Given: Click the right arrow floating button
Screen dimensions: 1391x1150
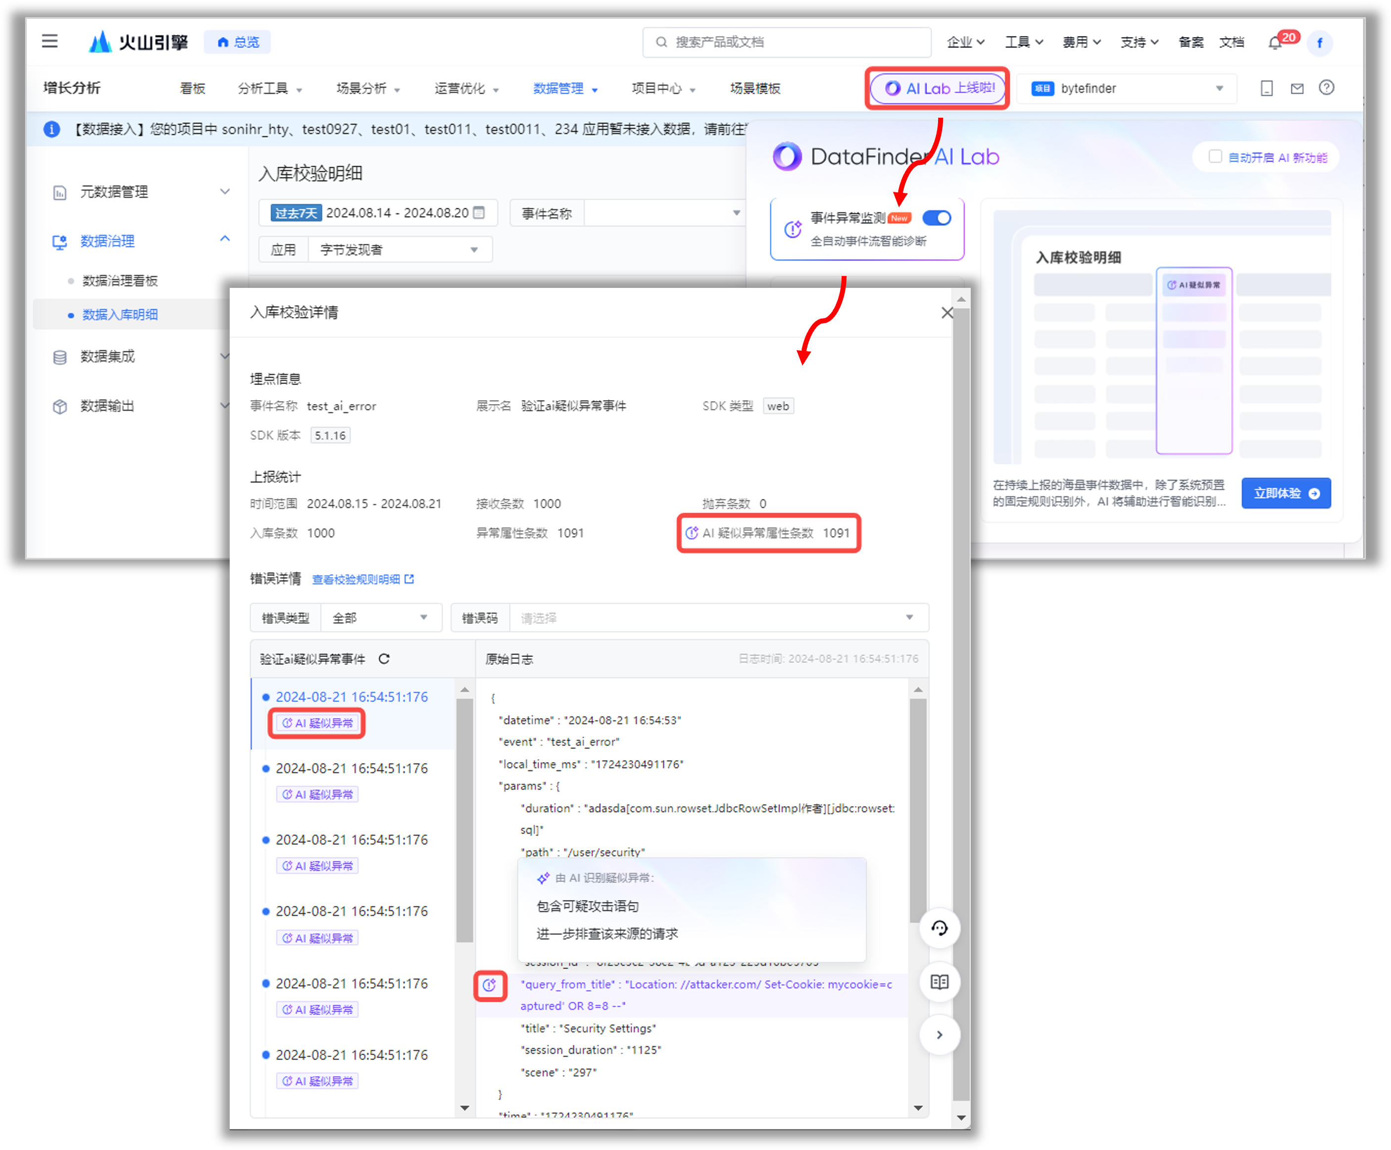Looking at the screenshot, I should point(939,1035).
